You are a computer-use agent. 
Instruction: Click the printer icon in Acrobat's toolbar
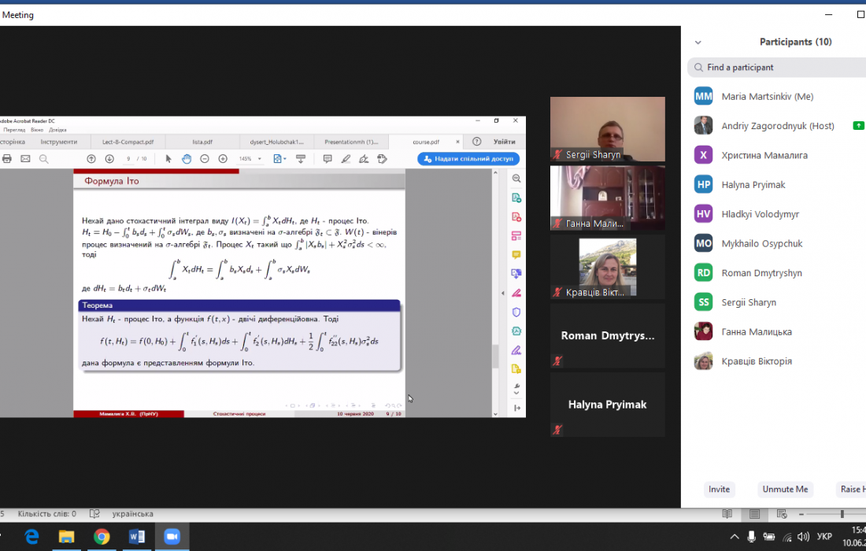7,159
